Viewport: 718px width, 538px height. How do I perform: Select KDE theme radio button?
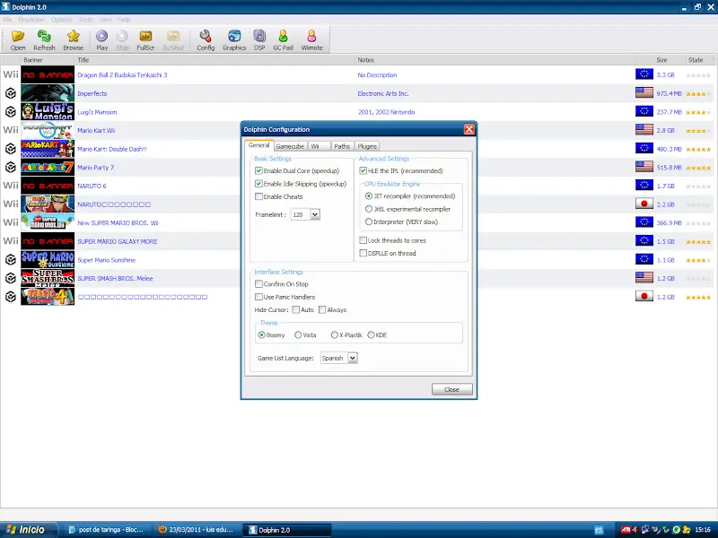(371, 334)
